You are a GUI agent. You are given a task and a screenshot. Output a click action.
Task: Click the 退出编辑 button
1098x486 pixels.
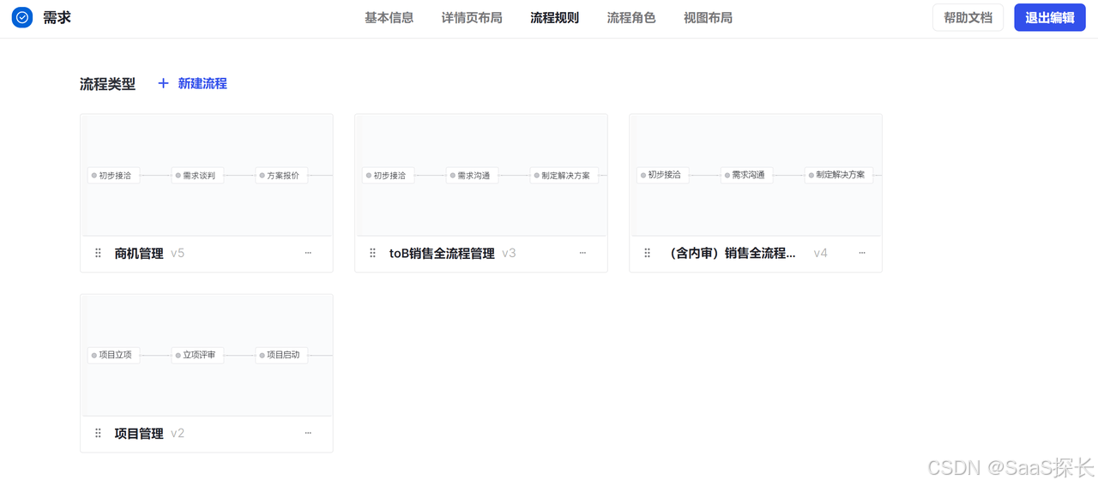pos(1050,17)
